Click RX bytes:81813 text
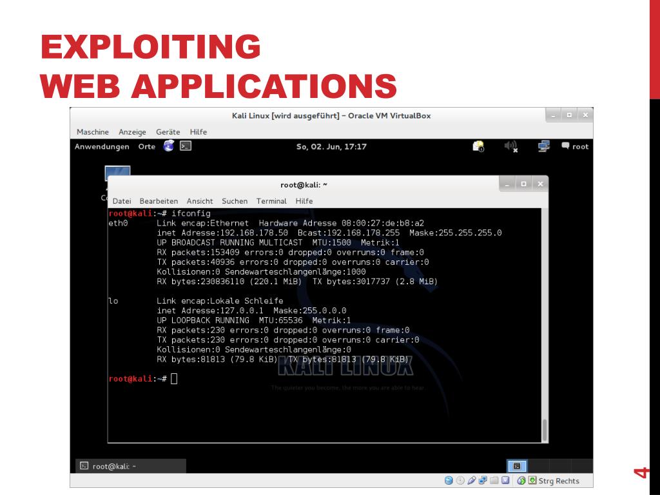This screenshot has height=495, width=660. [x=191, y=360]
